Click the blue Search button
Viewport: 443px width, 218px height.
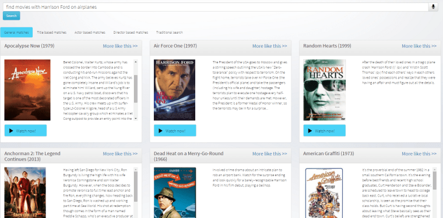[x=11, y=16]
